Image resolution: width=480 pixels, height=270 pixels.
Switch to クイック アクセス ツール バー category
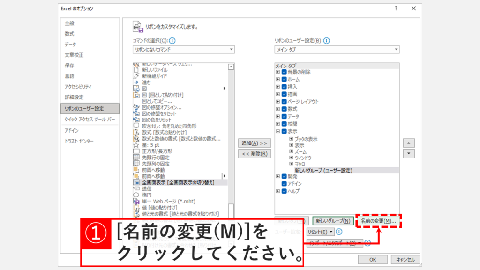[90, 120]
